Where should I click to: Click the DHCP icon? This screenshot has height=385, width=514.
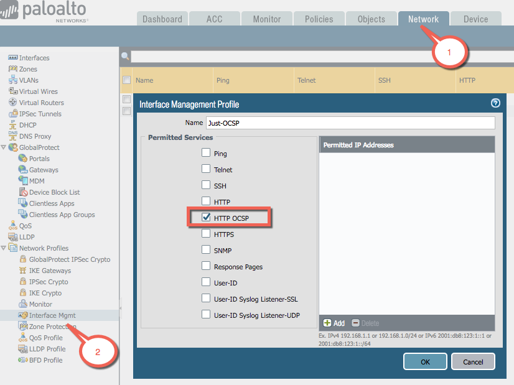pos(13,125)
